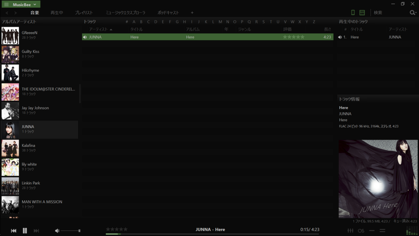Toggle time display 0:15/ 4:23
The height and width of the screenshot is (236, 419).
coord(310,229)
